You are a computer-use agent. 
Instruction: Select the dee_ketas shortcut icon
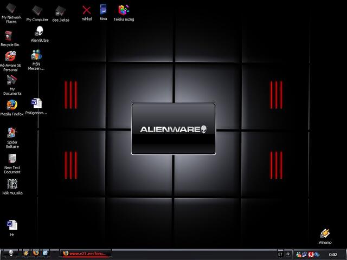(x=61, y=14)
